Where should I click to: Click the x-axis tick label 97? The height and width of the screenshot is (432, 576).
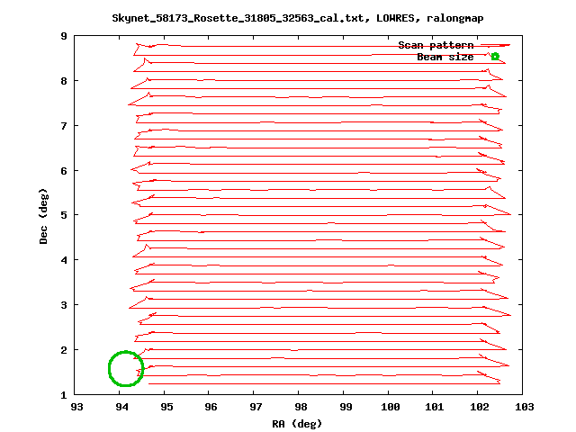256,407
